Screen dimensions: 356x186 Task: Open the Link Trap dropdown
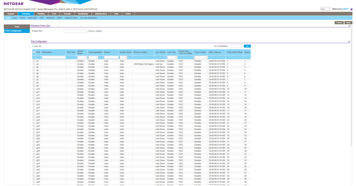coord(172,57)
